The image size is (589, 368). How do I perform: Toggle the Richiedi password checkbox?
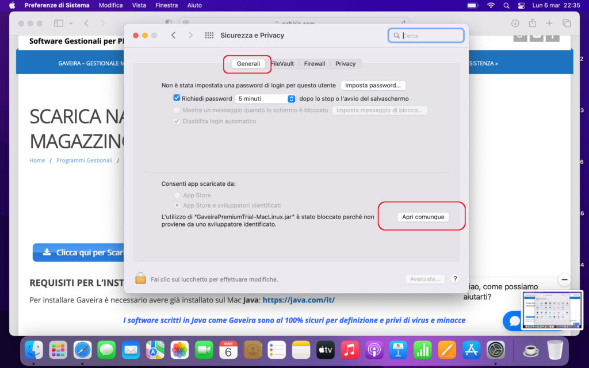pos(177,98)
